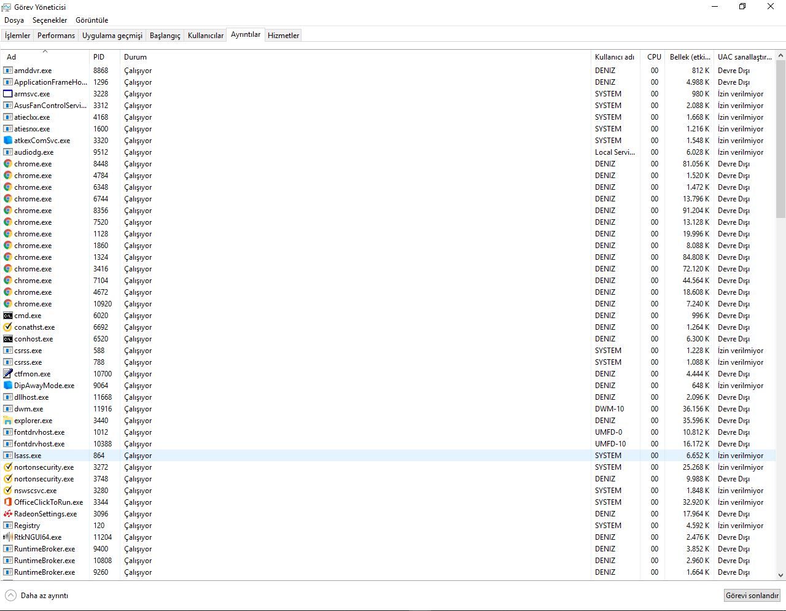Select the nortonsecurity.exe row with PID 3748
786x611 pixels.
coord(388,479)
